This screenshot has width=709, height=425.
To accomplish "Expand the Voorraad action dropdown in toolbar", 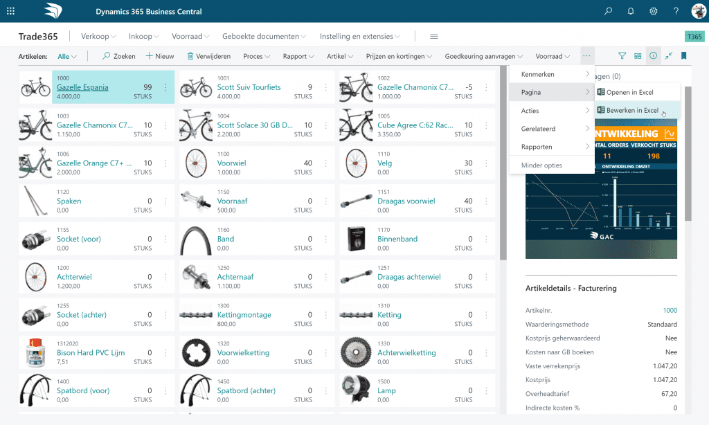I will pos(553,56).
